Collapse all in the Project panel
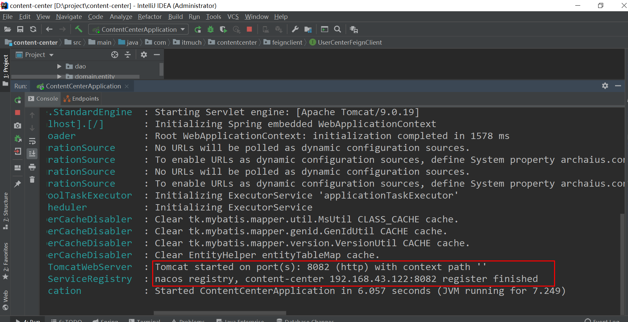628x322 pixels. coord(128,55)
